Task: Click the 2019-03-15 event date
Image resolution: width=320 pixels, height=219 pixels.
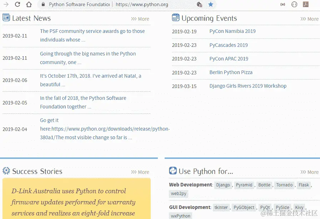Action: coord(184,86)
